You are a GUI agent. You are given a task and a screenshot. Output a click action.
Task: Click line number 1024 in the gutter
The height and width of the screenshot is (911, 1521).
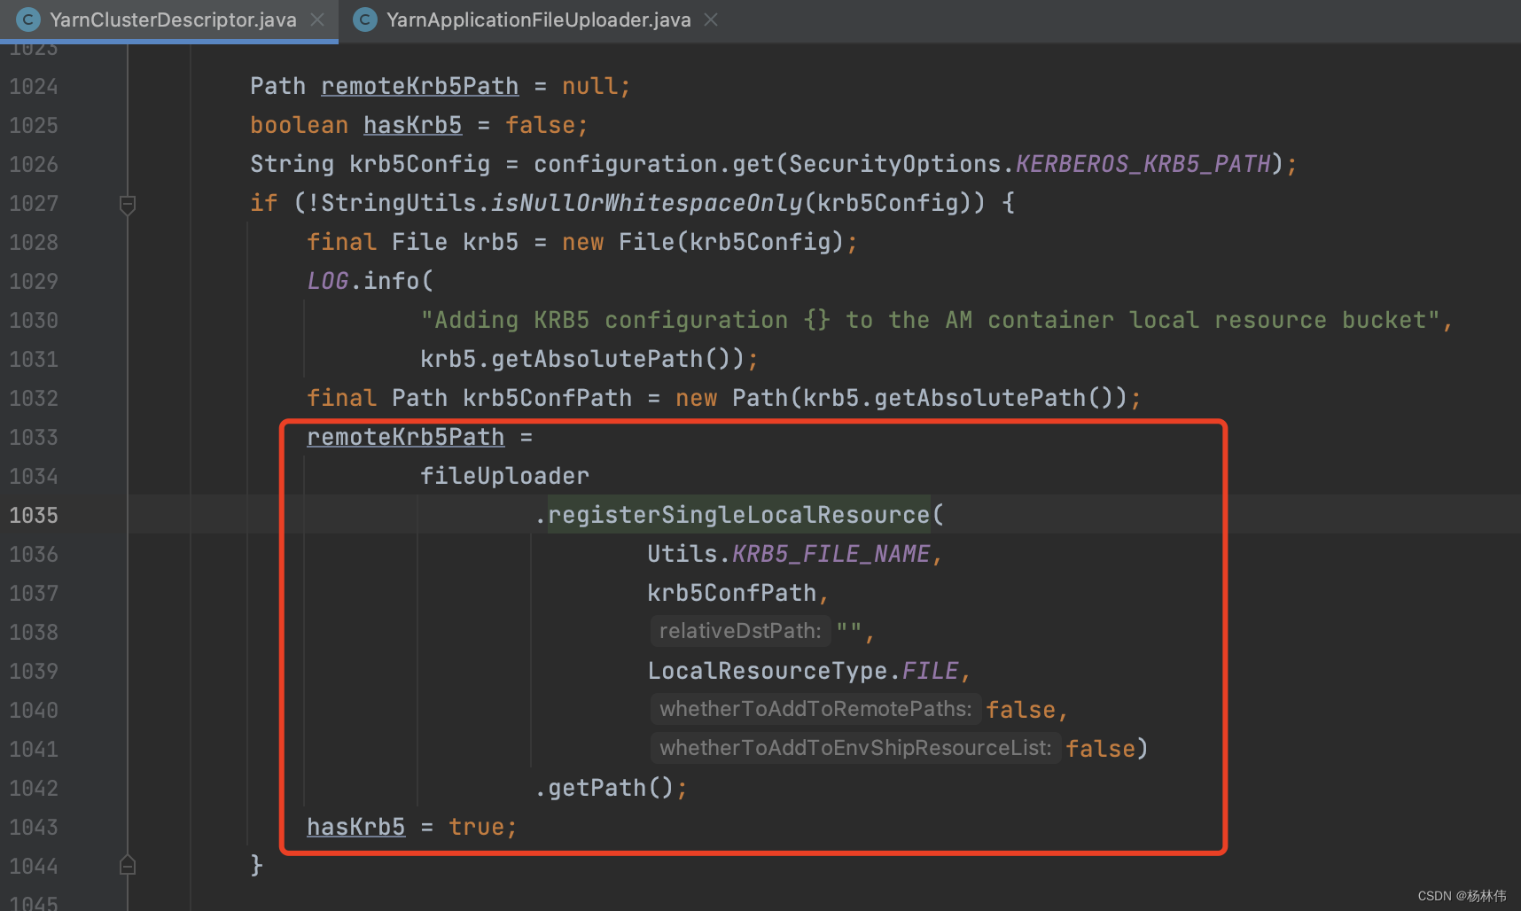(x=34, y=86)
